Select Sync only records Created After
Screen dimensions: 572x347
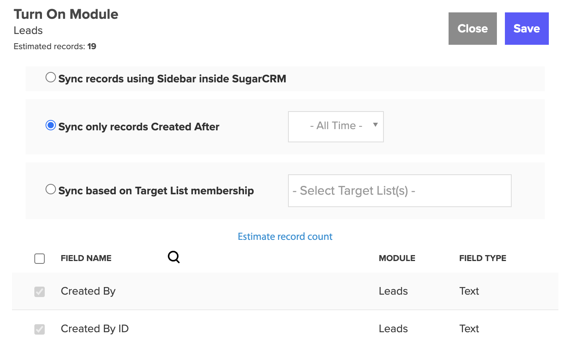point(51,125)
